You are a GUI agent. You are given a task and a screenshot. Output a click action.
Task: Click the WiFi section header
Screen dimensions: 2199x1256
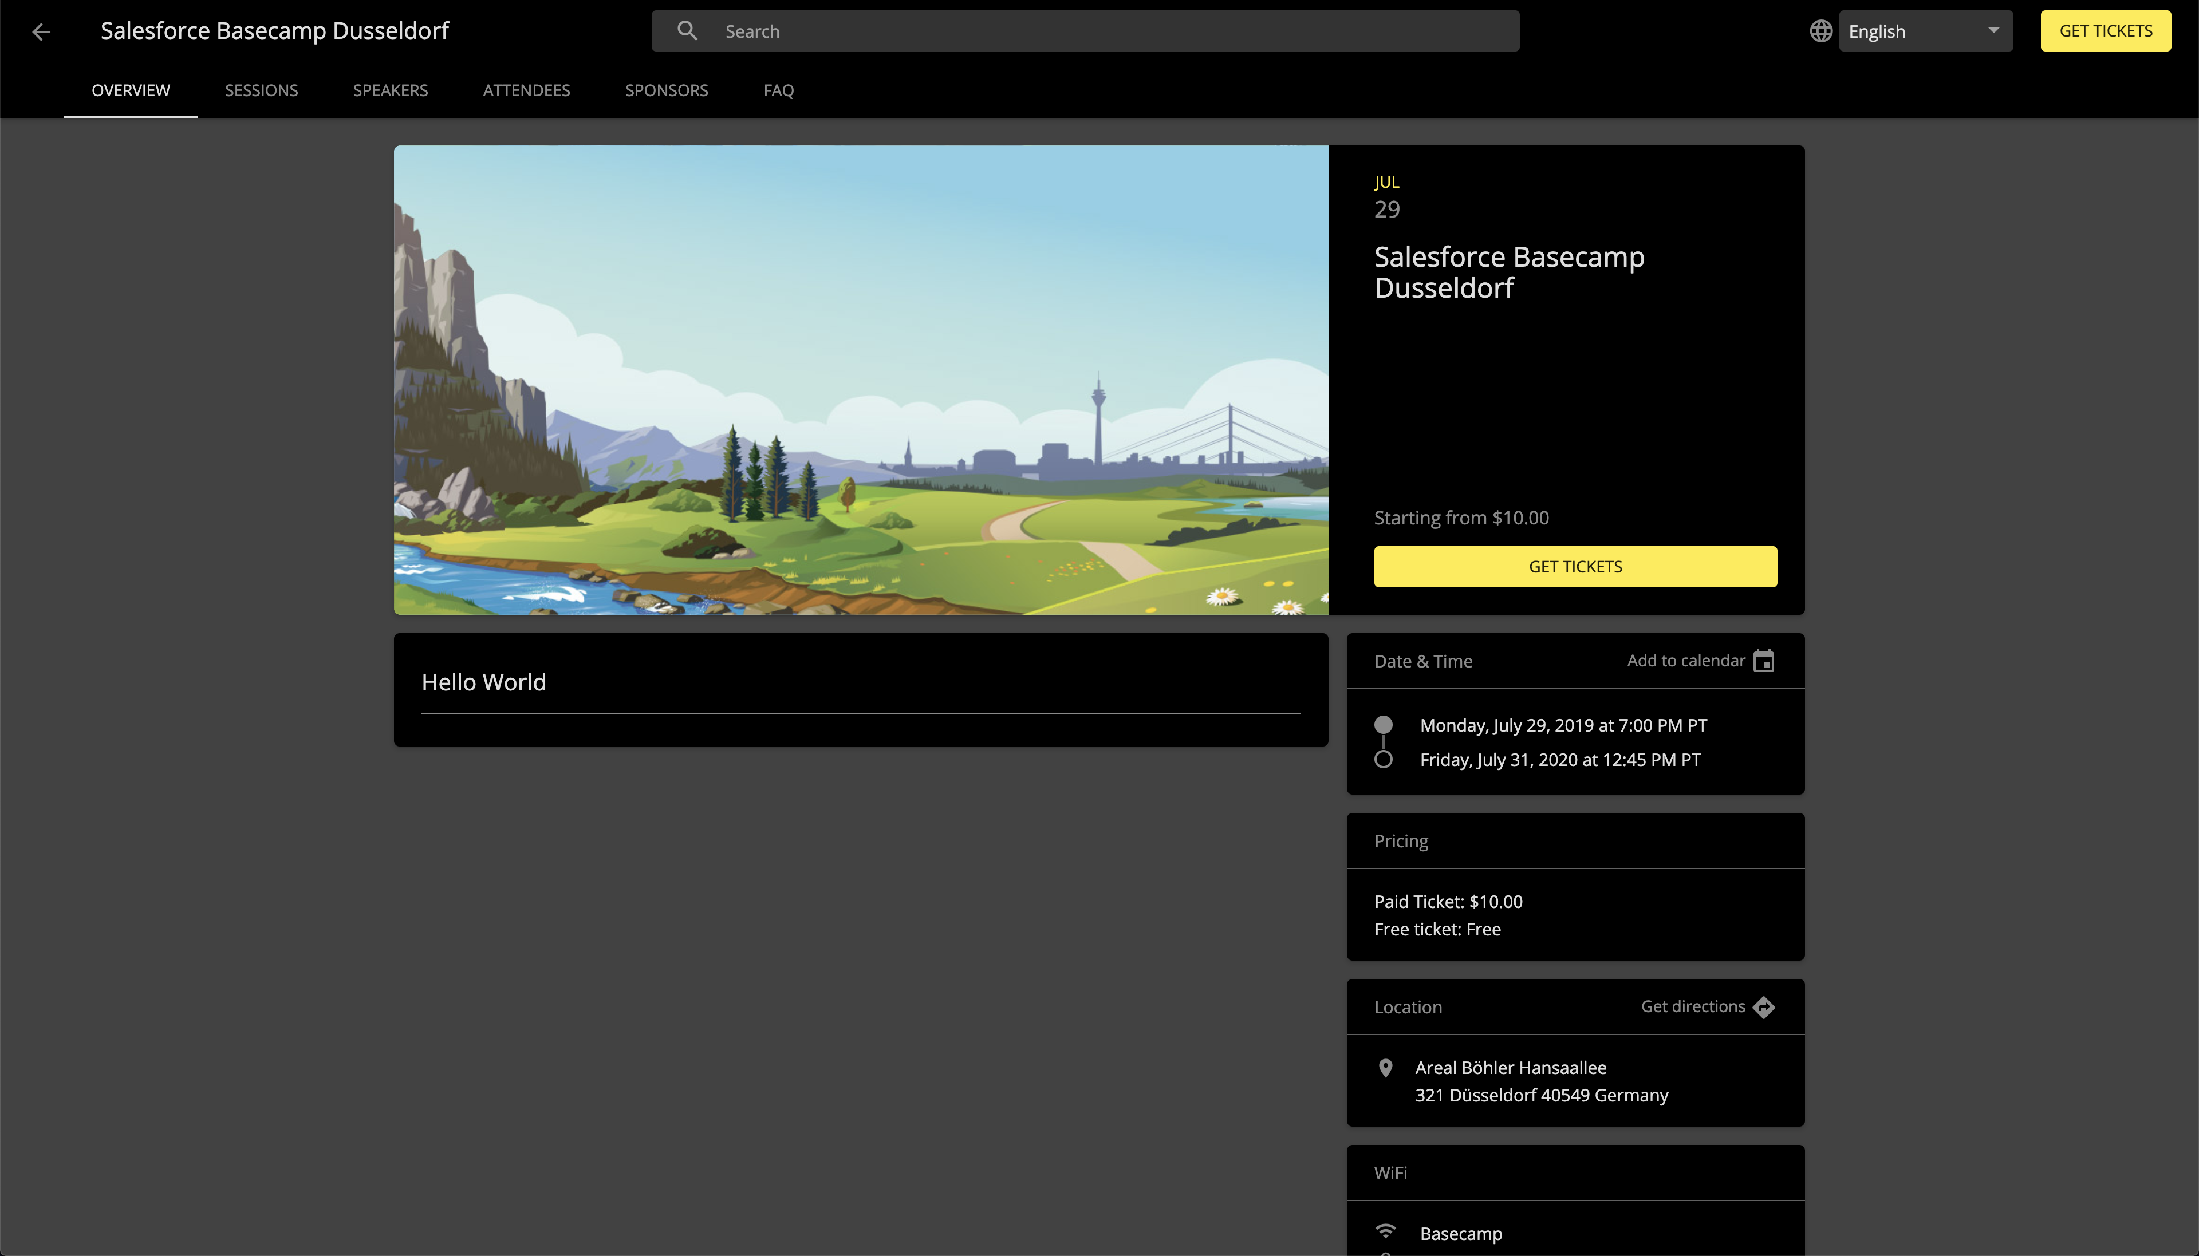pyautogui.click(x=1390, y=1173)
